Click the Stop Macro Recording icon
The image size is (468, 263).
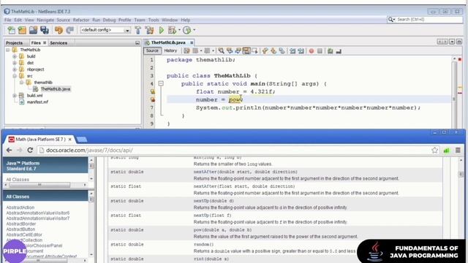click(x=320, y=51)
